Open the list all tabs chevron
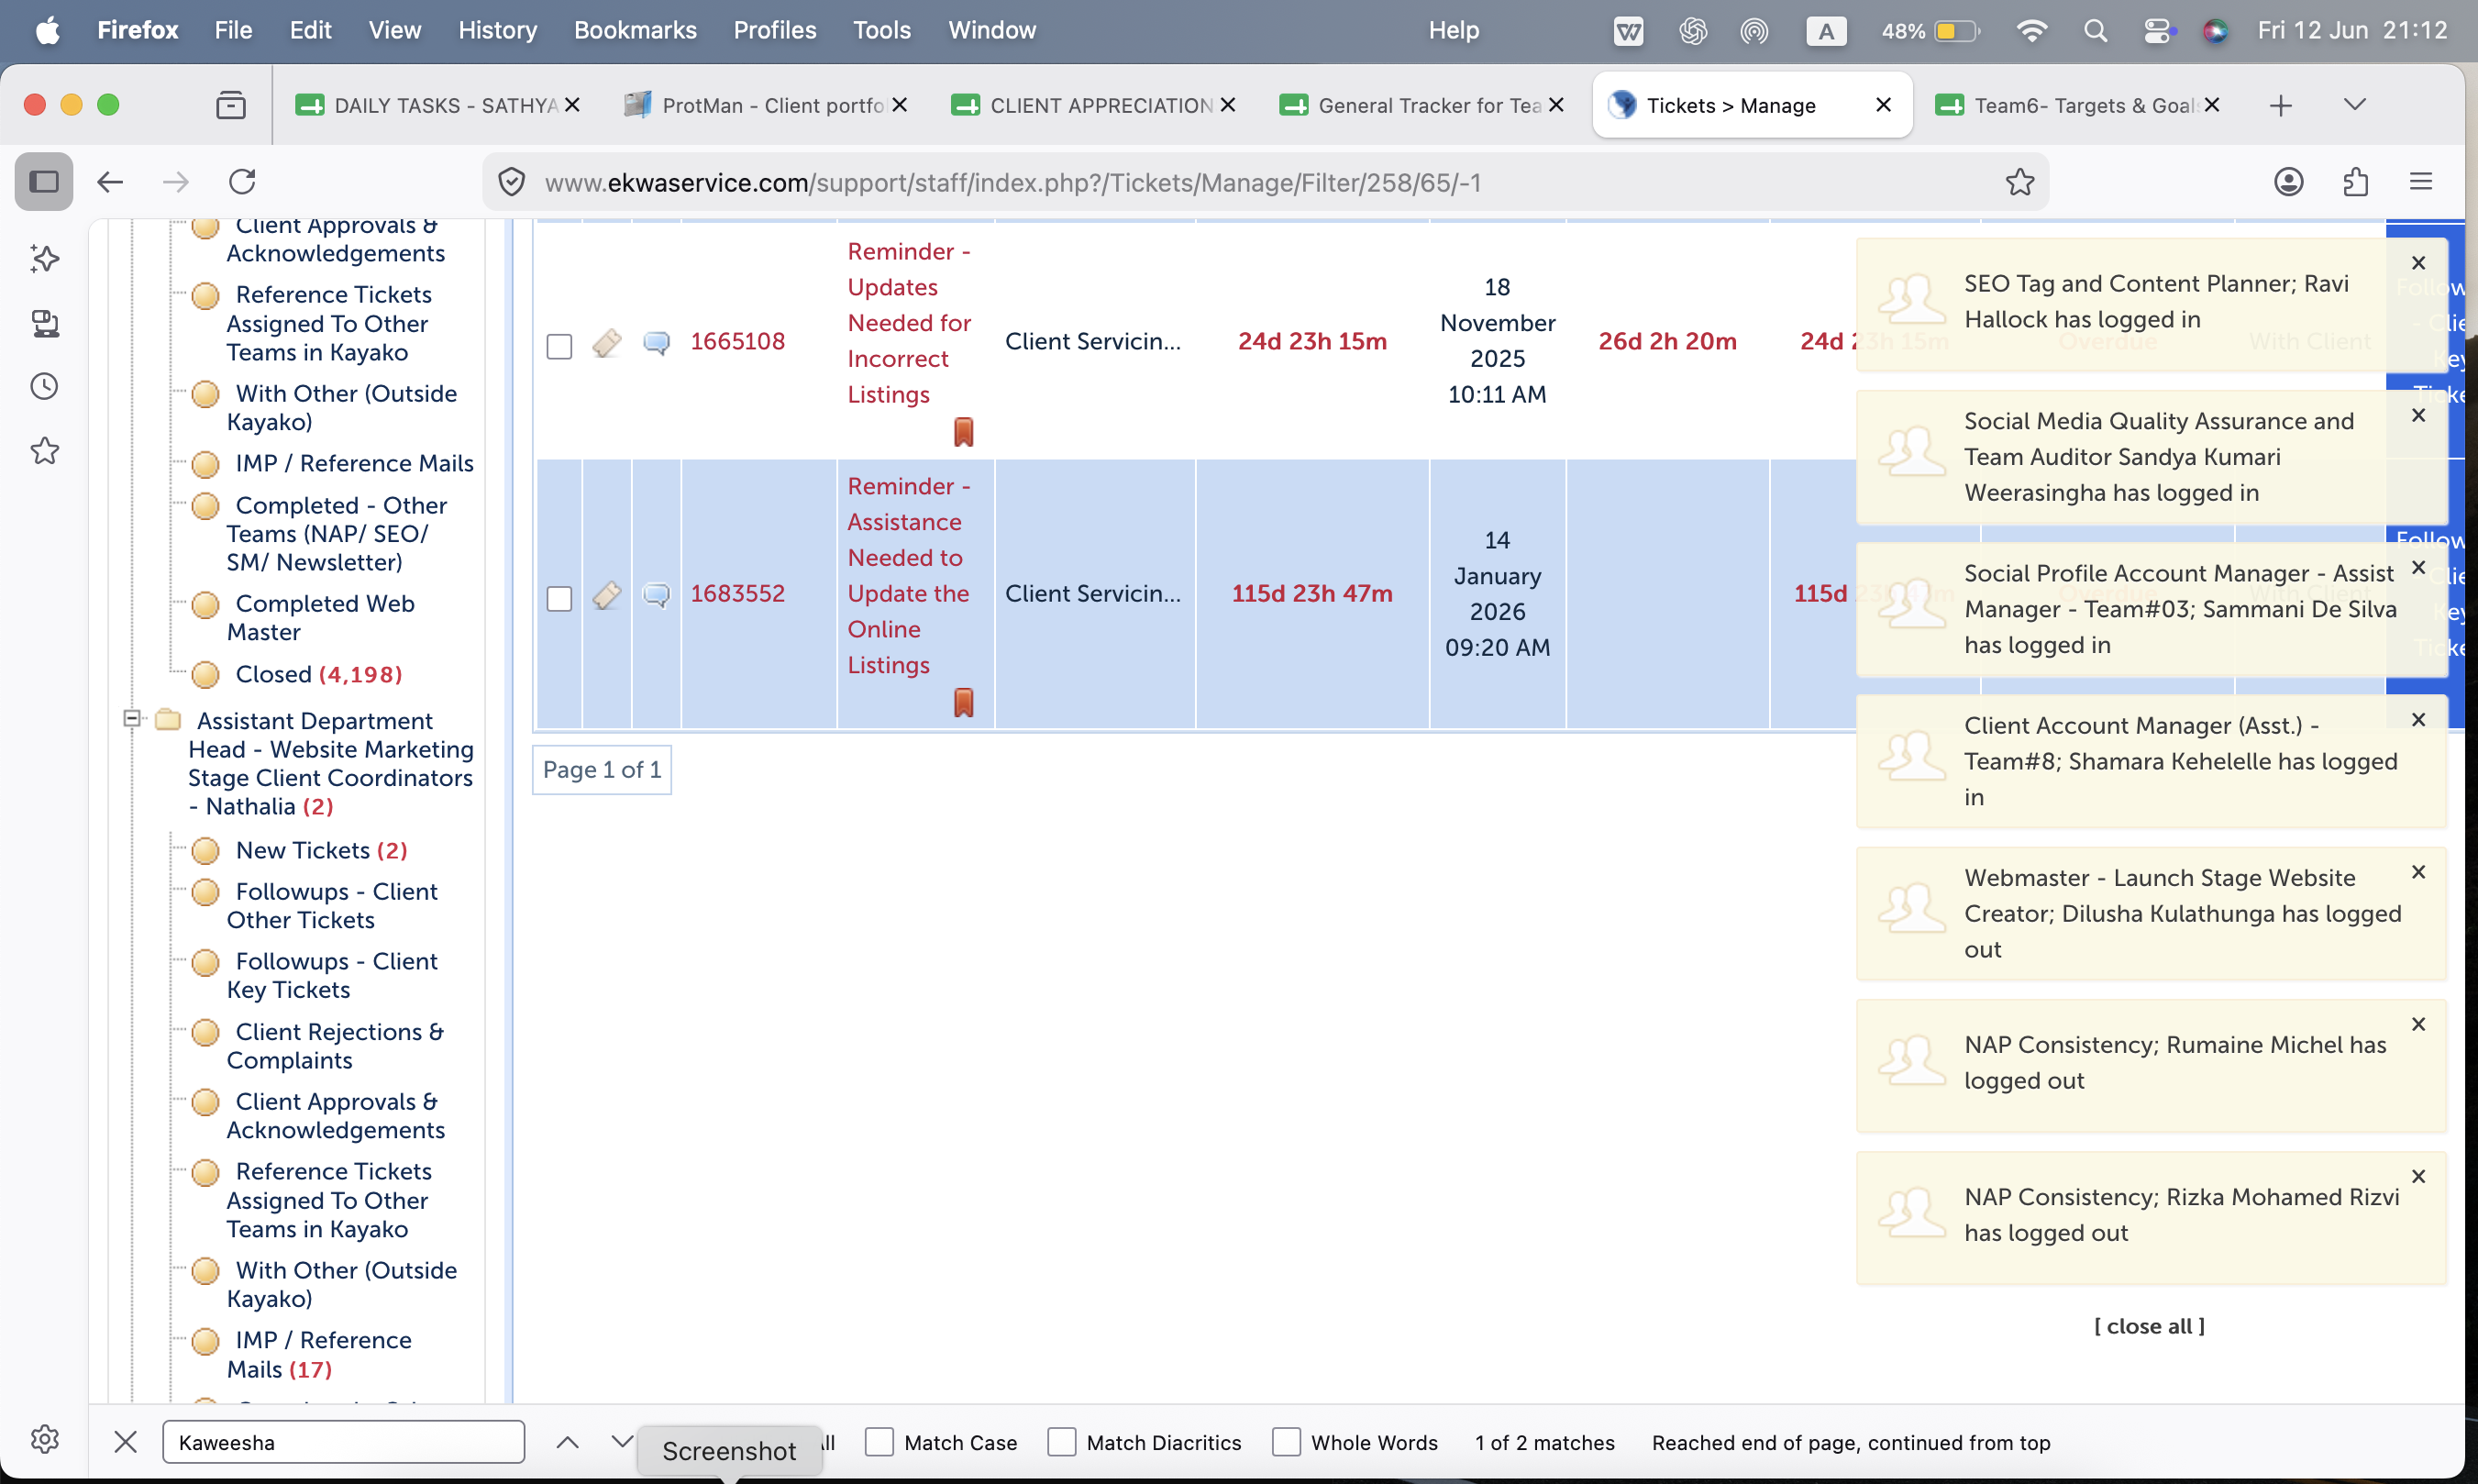The image size is (2478, 1484). [x=2355, y=105]
